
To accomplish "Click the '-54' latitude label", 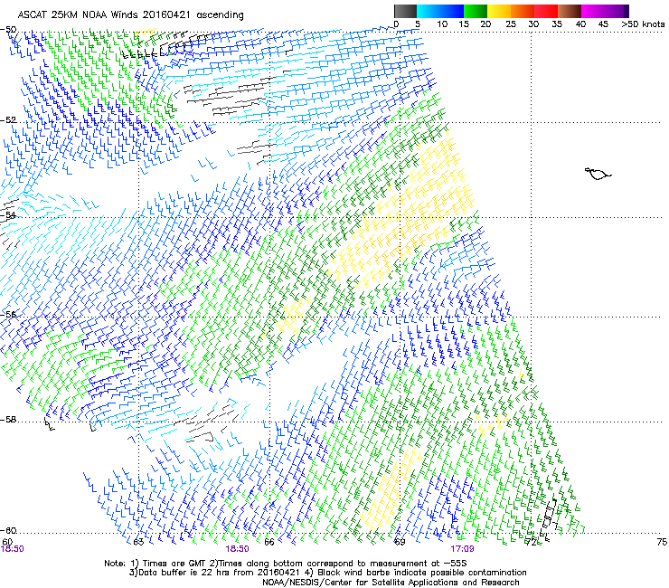I will tap(8, 214).
